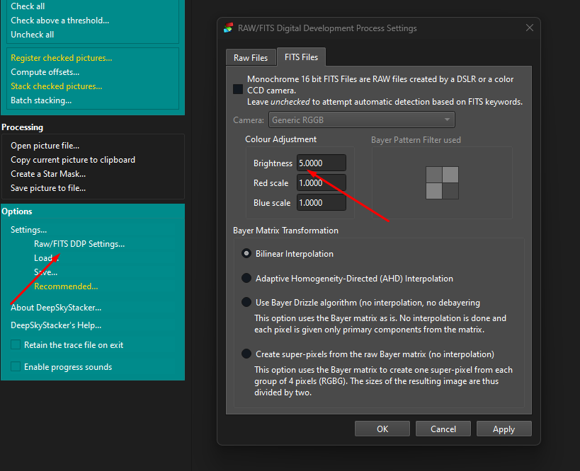Click the Cancel button
The width and height of the screenshot is (580, 471).
pyautogui.click(x=443, y=429)
